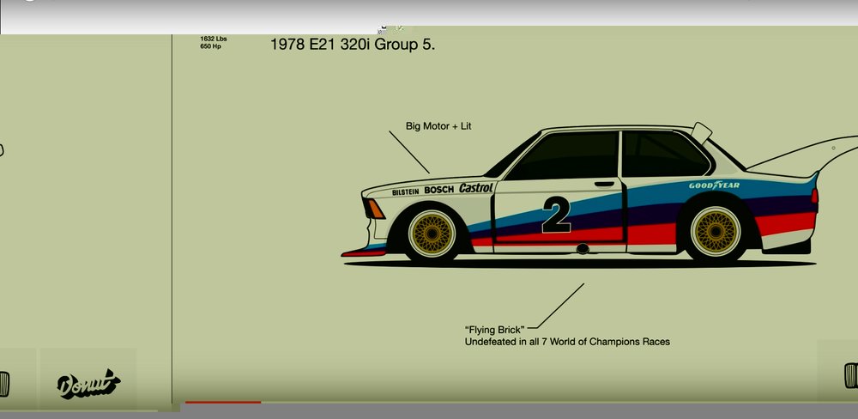Click the '650 Hp' power text
Image resolution: width=858 pixels, height=419 pixels.
coord(211,46)
